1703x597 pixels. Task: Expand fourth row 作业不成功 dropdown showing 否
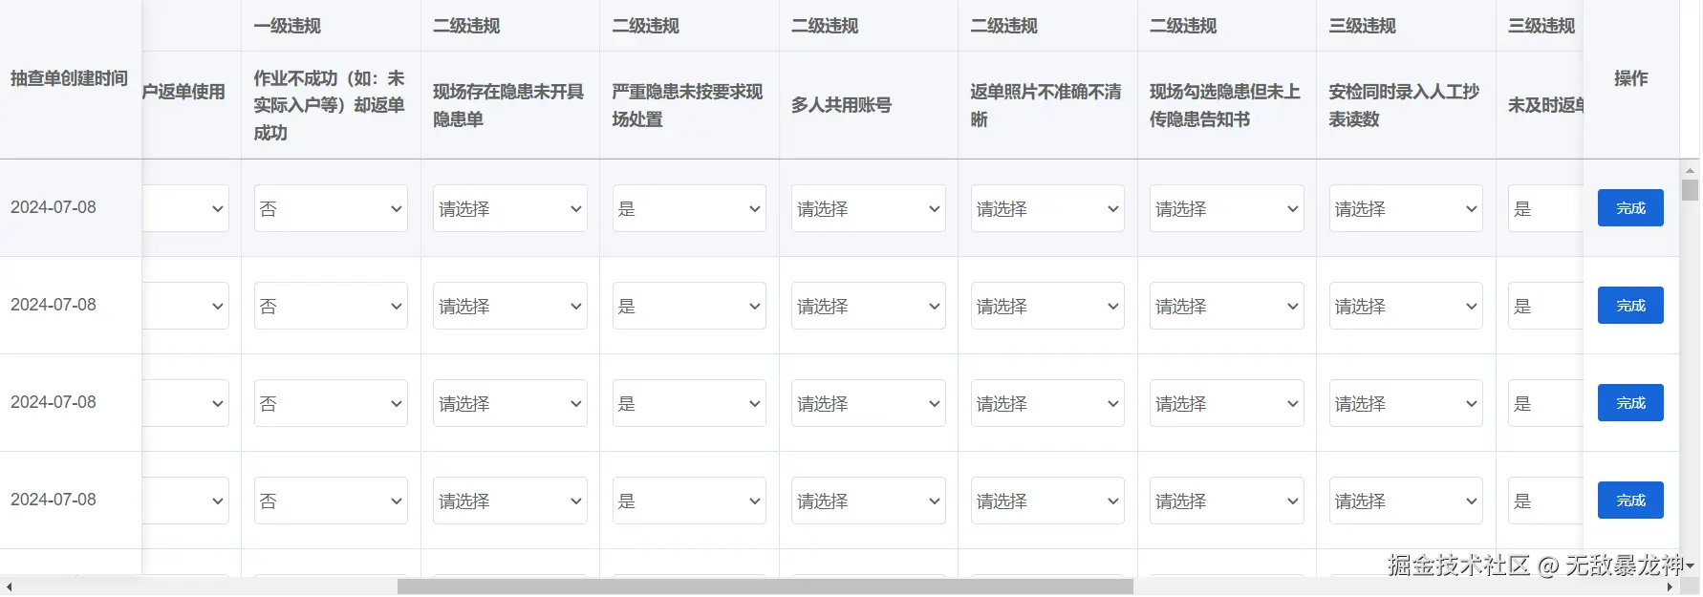[331, 501]
